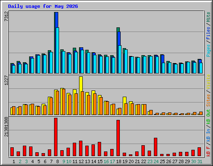This screenshot has width=213, height=166.
Task: Select the tallest yellow visits bar for day 12
Action: (81, 84)
